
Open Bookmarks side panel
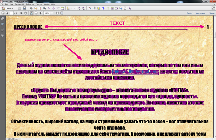pyautogui.click(x=3, y=24)
